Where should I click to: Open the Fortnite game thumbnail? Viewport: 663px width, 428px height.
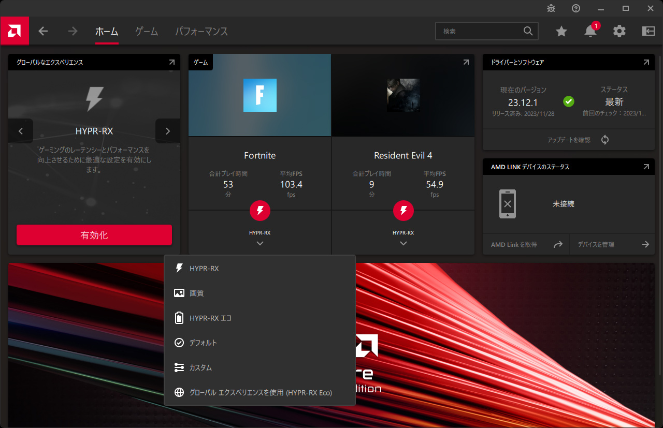pyautogui.click(x=260, y=95)
